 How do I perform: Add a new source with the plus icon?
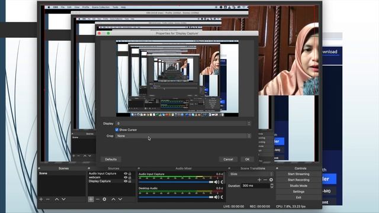pyautogui.click(x=91, y=199)
